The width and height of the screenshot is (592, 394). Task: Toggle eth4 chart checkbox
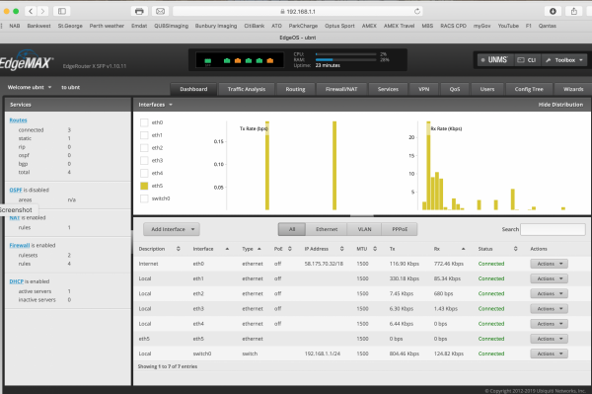[x=144, y=173]
